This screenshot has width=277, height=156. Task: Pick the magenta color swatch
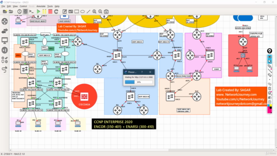click(x=270, y=111)
